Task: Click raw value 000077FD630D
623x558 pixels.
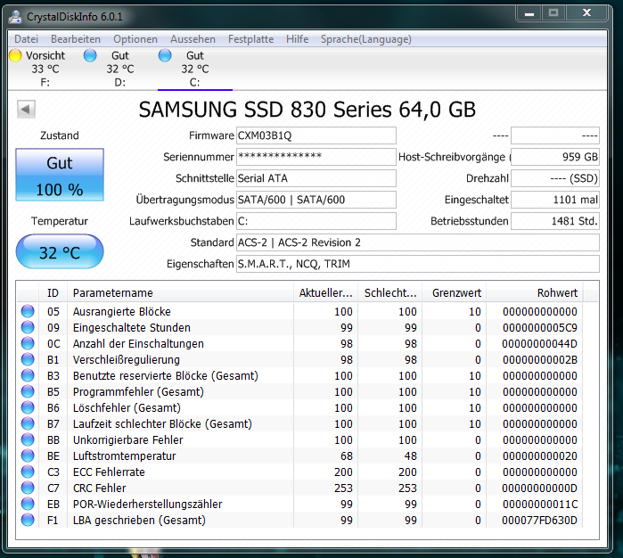Action: pyautogui.click(x=539, y=521)
